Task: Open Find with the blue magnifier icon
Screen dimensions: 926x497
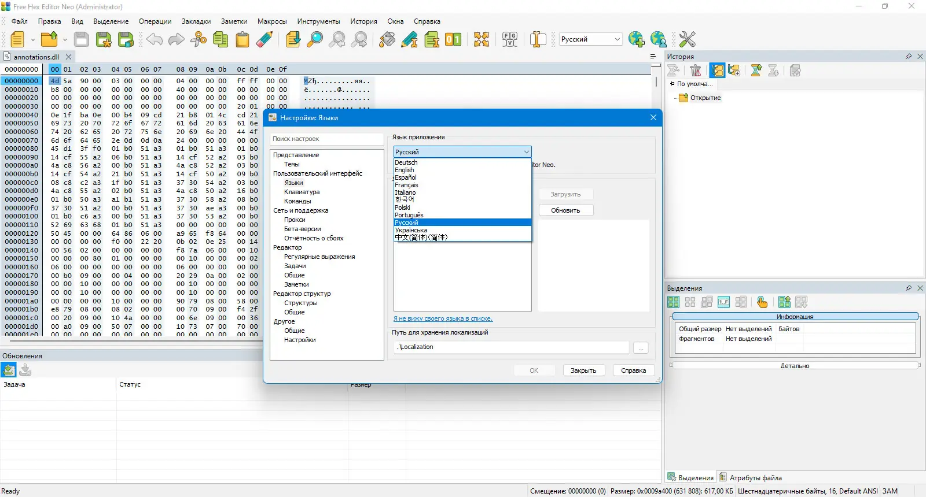Action: click(315, 39)
